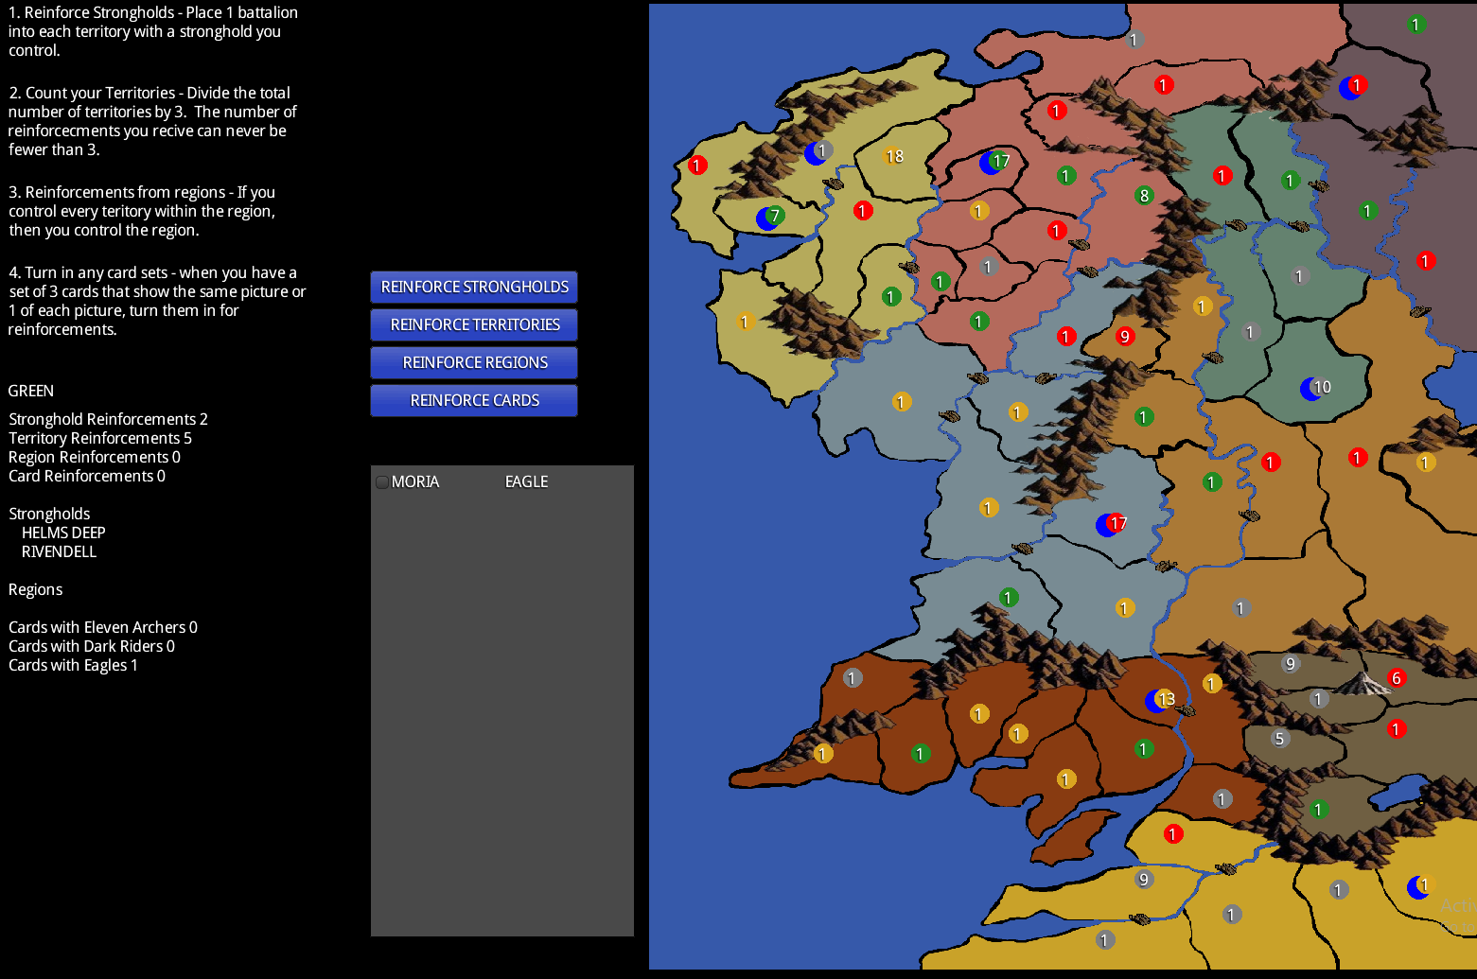
Task: Select the orange 18 army marker
Action: (x=894, y=156)
